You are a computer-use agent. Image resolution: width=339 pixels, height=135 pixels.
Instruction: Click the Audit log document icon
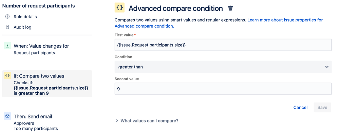pyautogui.click(x=7, y=27)
